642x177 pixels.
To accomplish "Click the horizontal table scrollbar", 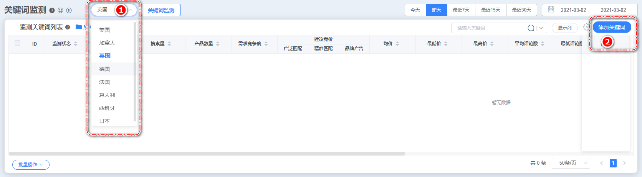I will coord(207,154).
